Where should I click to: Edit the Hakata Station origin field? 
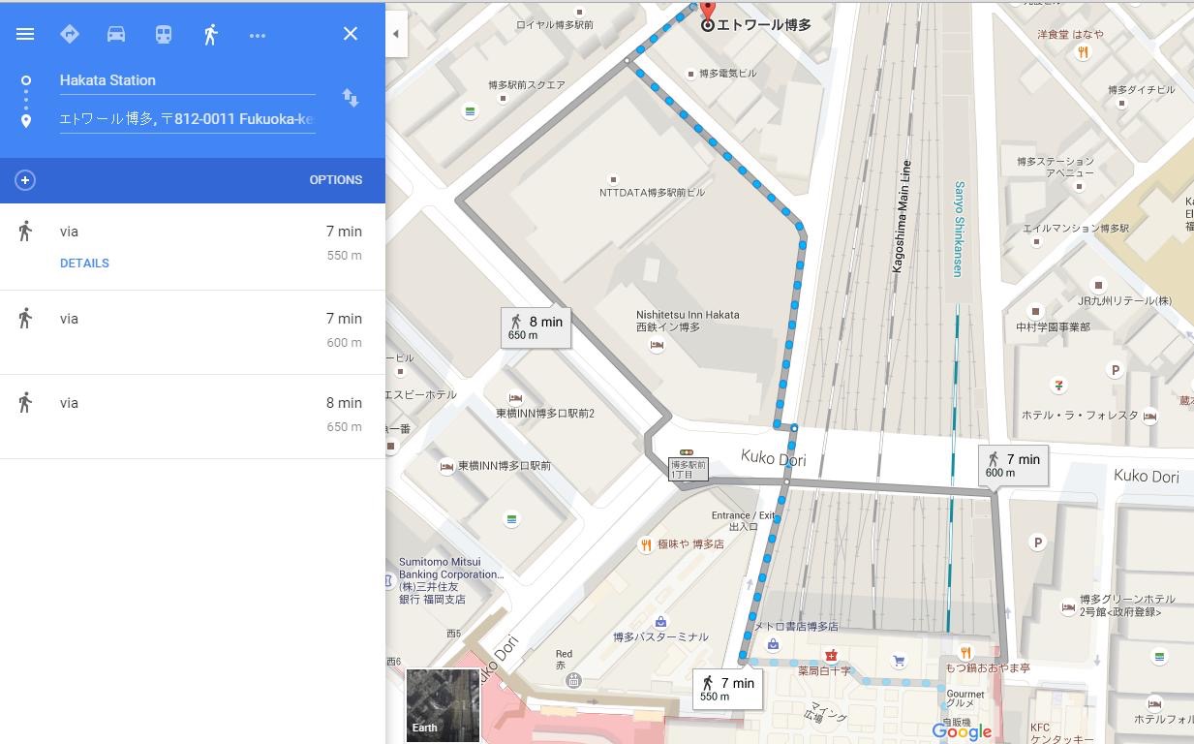(x=187, y=80)
